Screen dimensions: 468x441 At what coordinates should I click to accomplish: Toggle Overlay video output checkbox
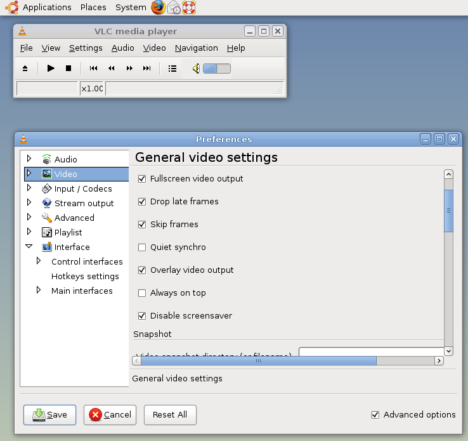(x=142, y=270)
